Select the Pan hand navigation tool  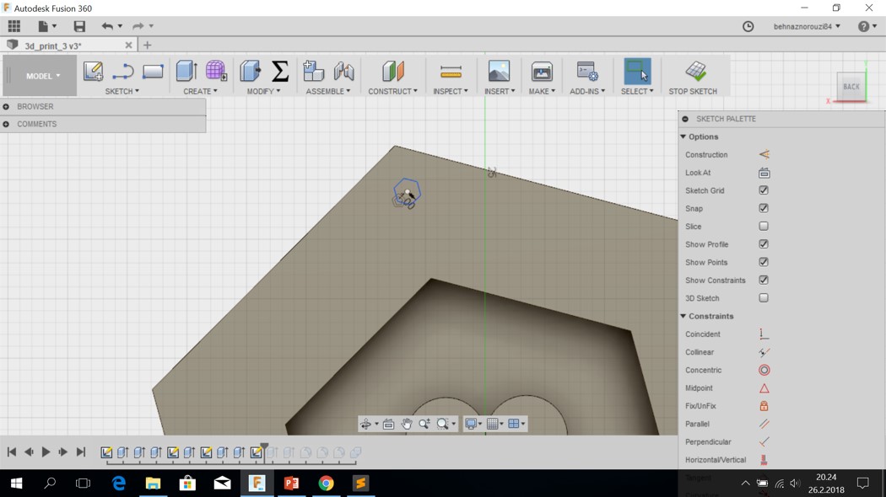(x=406, y=424)
